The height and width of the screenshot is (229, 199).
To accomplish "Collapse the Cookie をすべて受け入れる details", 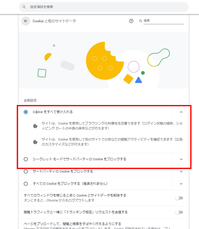I will 181,112.
